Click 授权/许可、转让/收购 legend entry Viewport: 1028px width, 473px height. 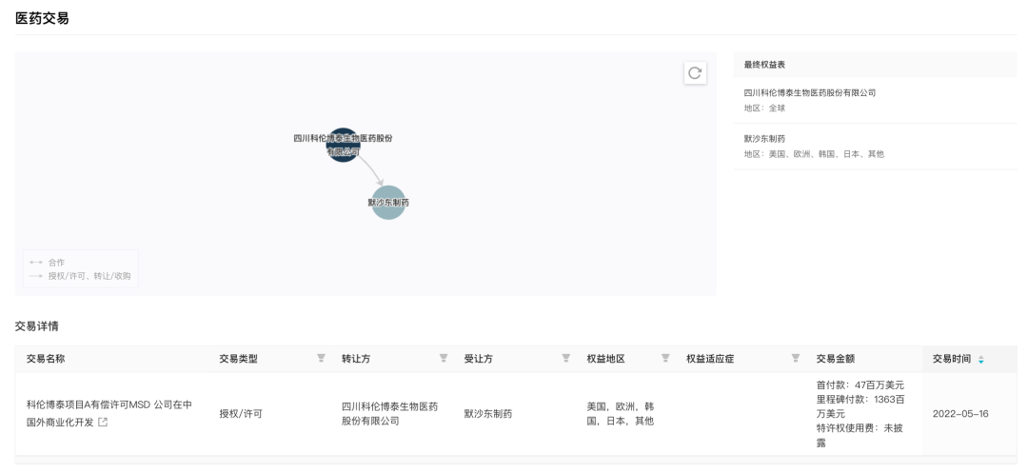(x=79, y=276)
